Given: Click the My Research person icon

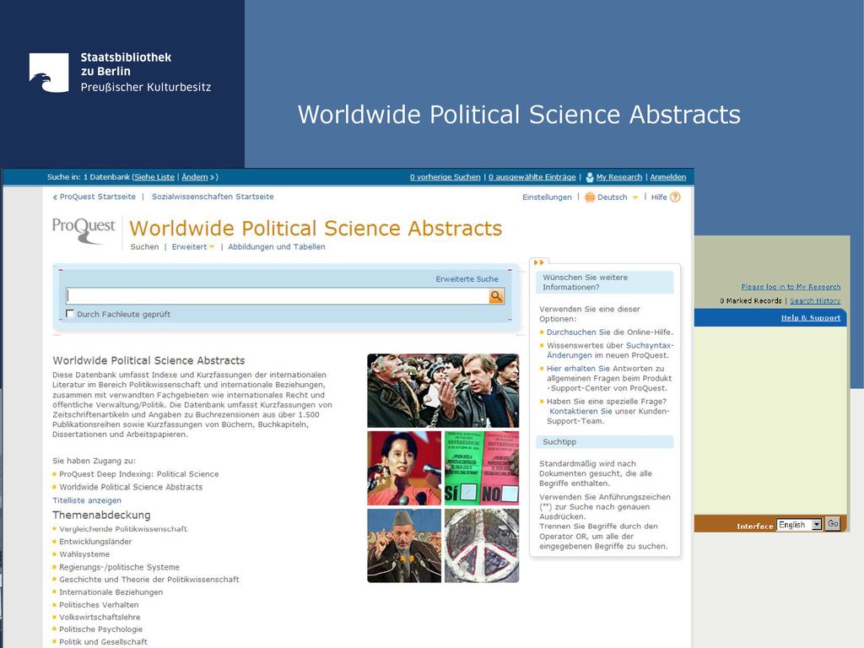Looking at the screenshot, I should tap(590, 177).
